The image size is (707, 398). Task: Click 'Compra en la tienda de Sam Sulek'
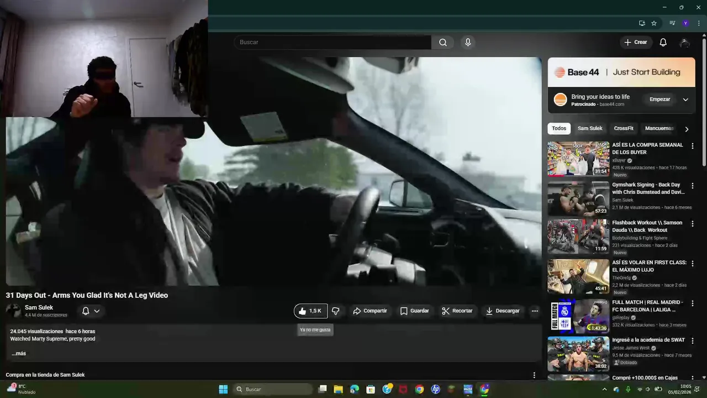[45, 375]
